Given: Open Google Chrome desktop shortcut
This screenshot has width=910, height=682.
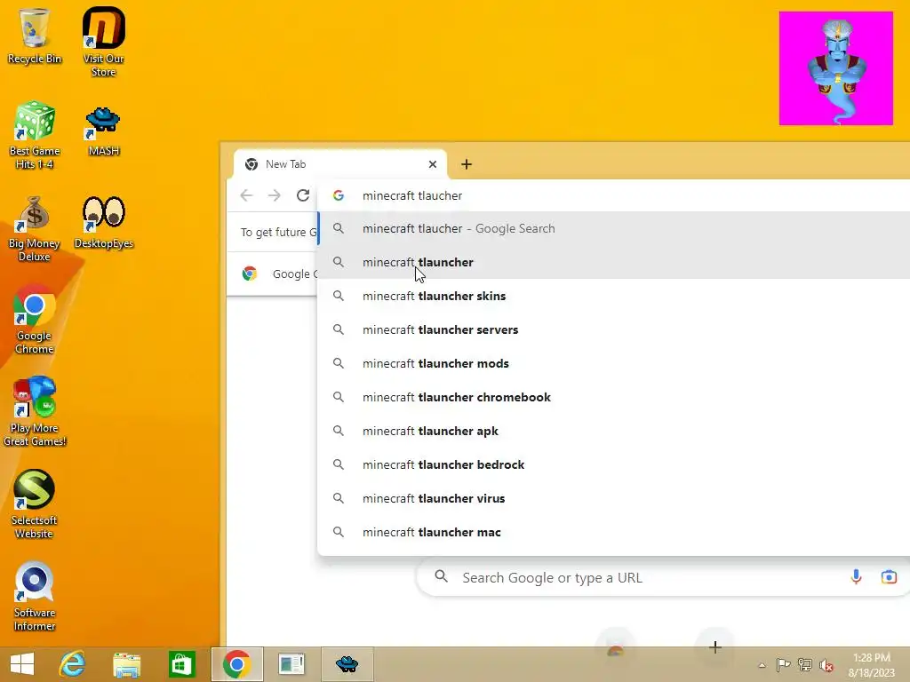Looking at the screenshot, I should 35,320.
